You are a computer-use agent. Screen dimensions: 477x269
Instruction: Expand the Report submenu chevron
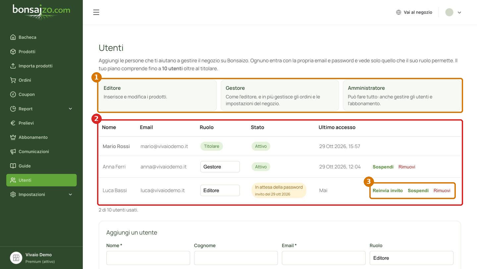tap(70, 109)
